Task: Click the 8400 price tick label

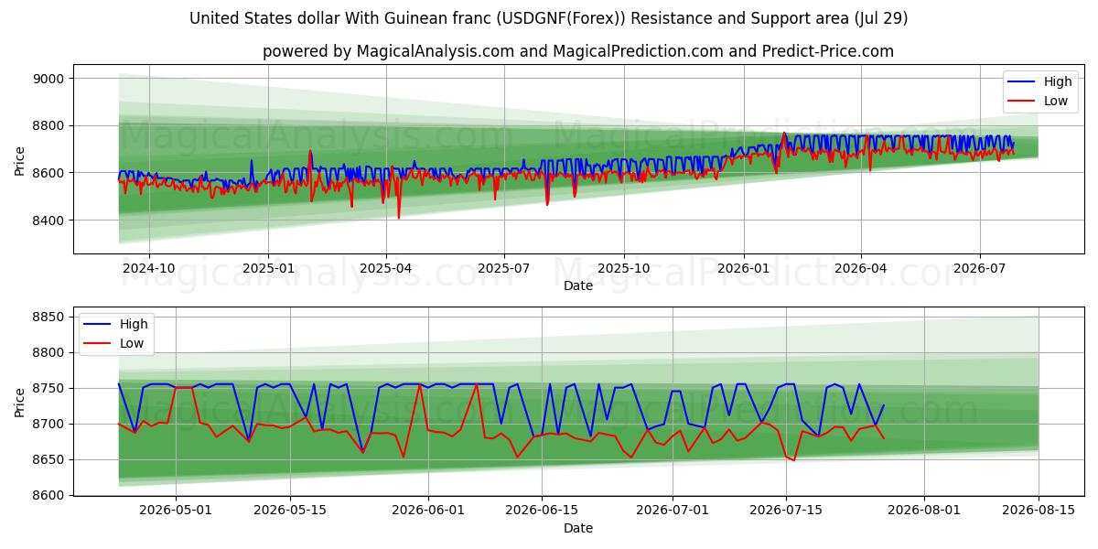Action: 48,221
